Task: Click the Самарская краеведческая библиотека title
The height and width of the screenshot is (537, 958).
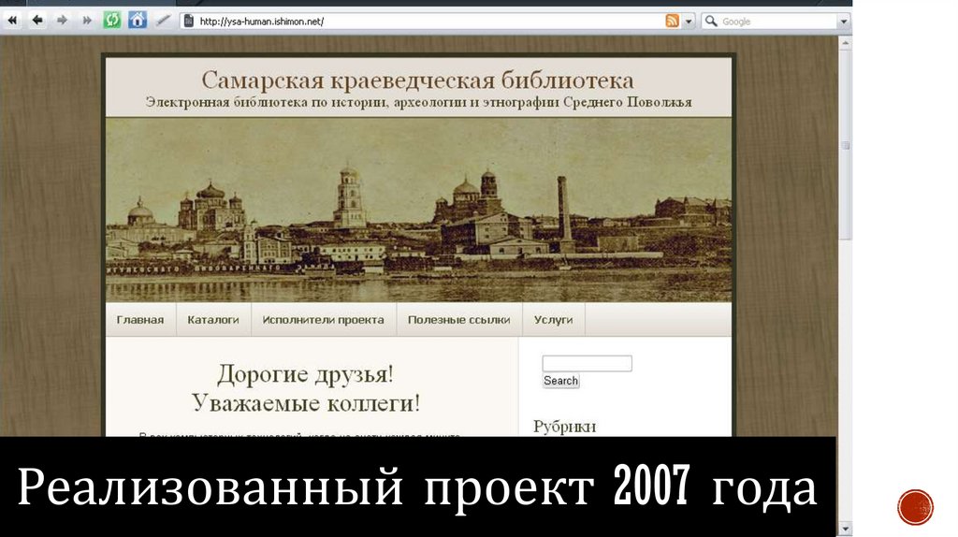Action: [x=418, y=80]
